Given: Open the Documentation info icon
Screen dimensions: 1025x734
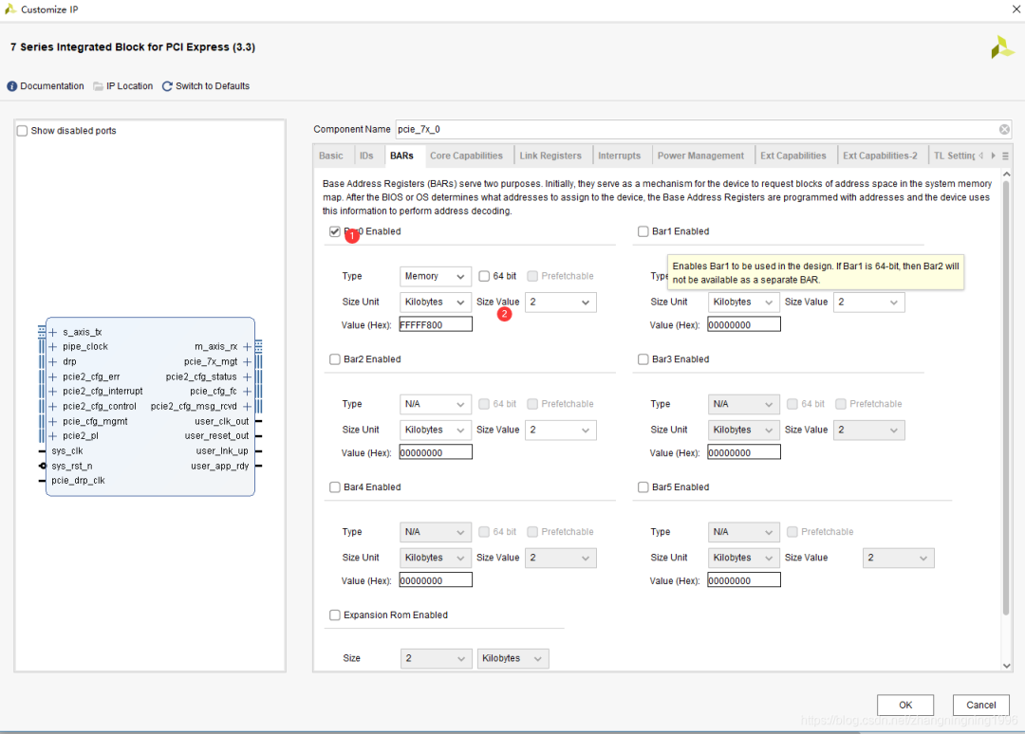Looking at the screenshot, I should coord(11,86).
